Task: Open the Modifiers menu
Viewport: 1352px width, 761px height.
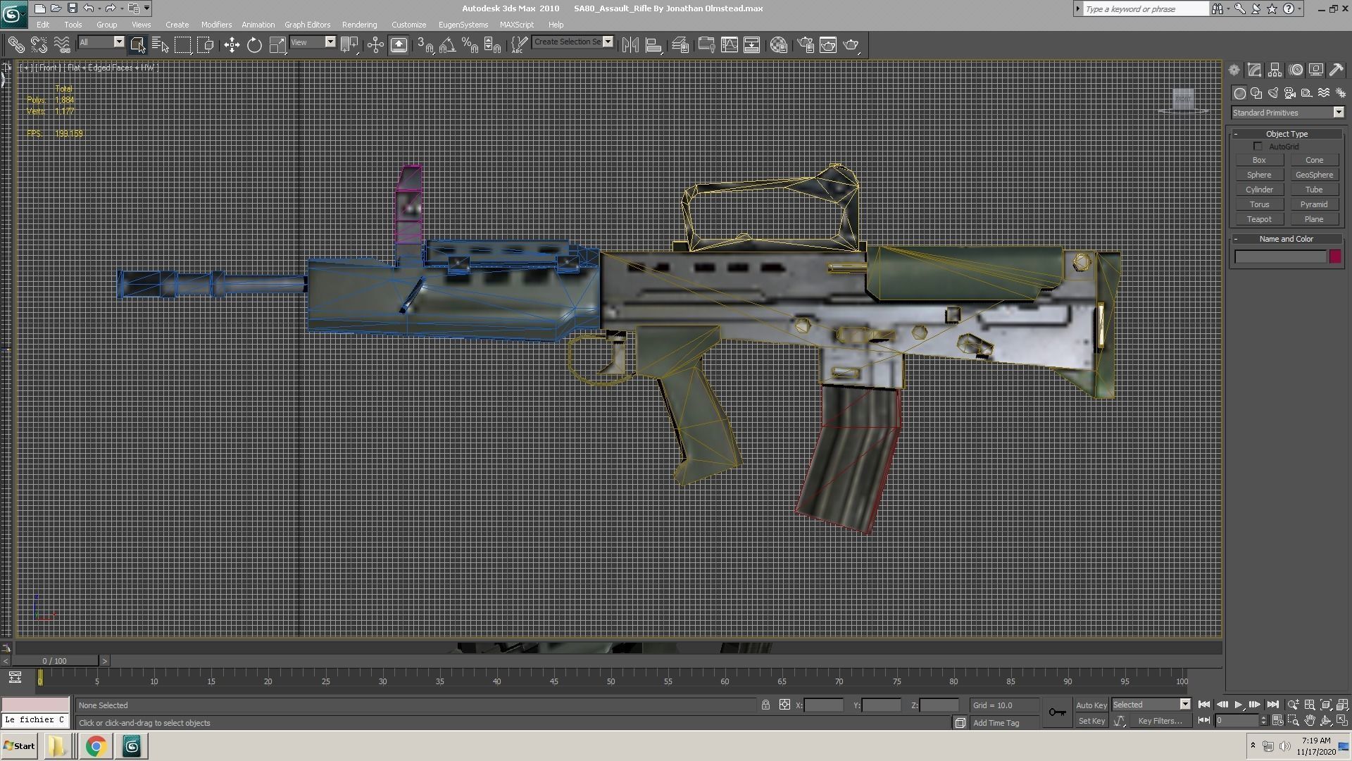Action: point(216,25)
